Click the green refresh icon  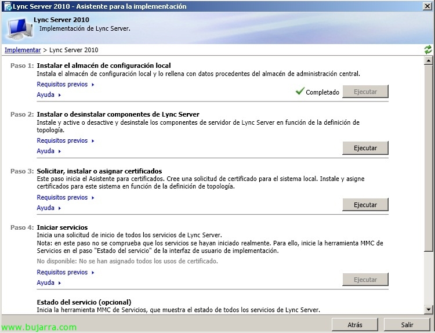tap(428, 50)
